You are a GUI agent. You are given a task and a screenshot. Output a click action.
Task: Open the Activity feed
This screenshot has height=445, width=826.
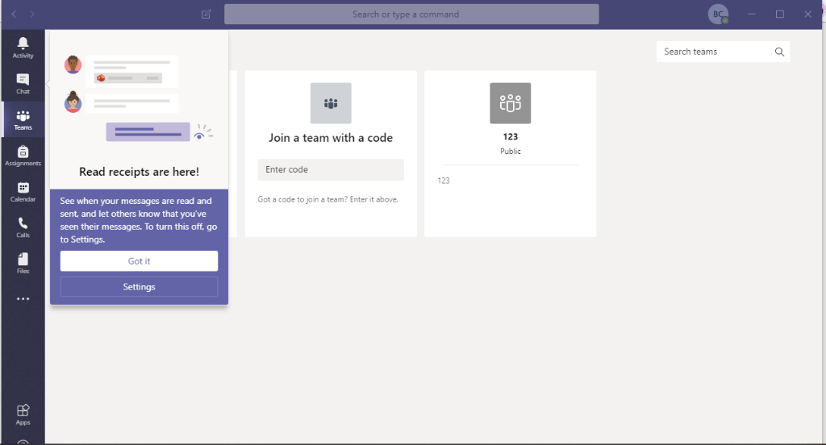(x=23, y=48)
